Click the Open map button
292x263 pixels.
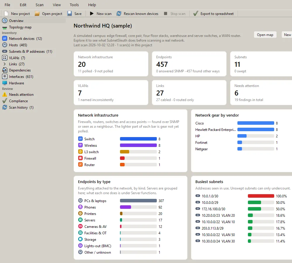(x=265, y=35)
